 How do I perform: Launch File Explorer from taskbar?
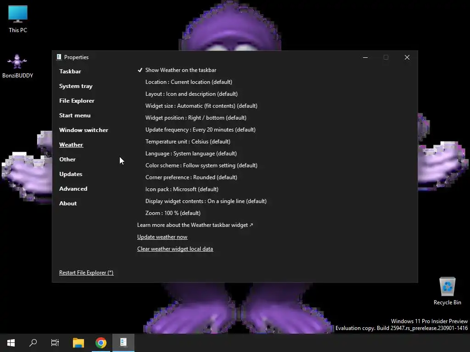pyautogui.click(x=78, y=342)
